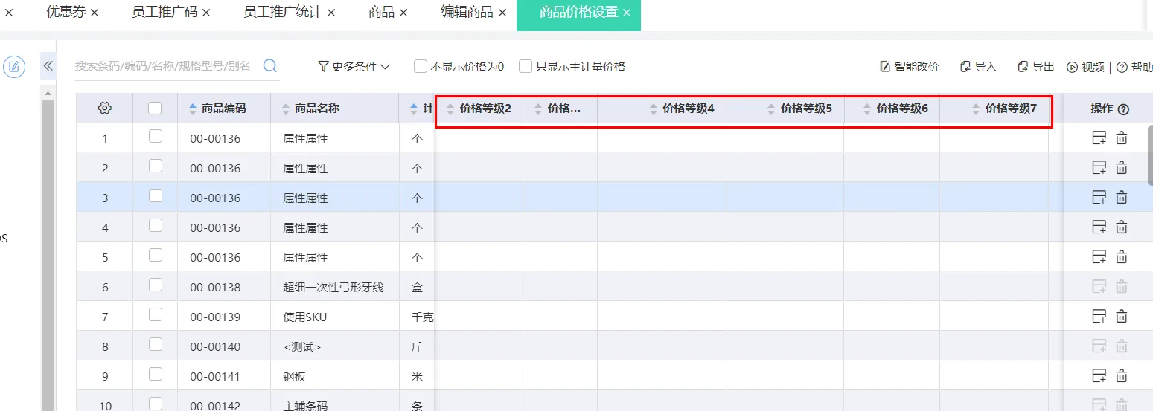The width and height of the screenshot is (1153, 411).
Task: Open the 帮助 link
Action: point(1135,67)
